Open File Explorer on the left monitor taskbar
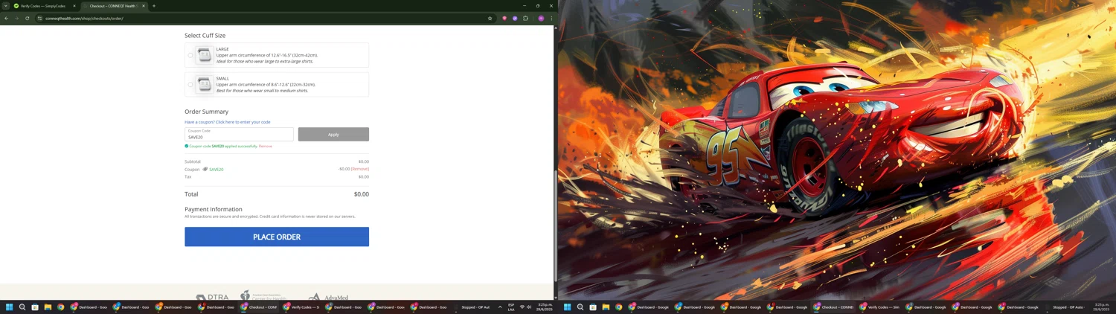1116x314 pixels. click(x=48, y=307)
